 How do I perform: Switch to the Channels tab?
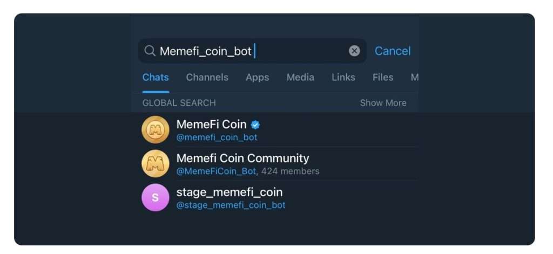pyautogui.click(x=207, y=77)
